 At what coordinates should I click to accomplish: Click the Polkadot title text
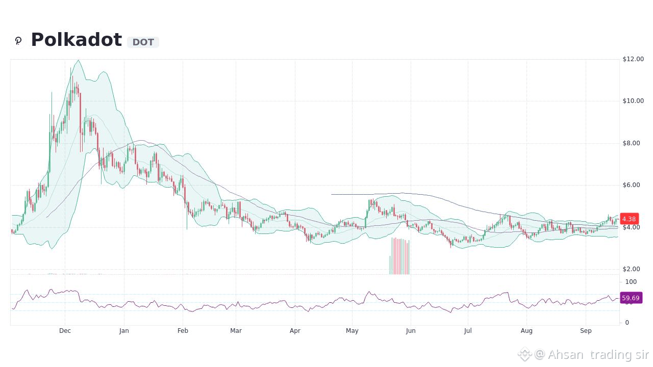click(77, 40)
